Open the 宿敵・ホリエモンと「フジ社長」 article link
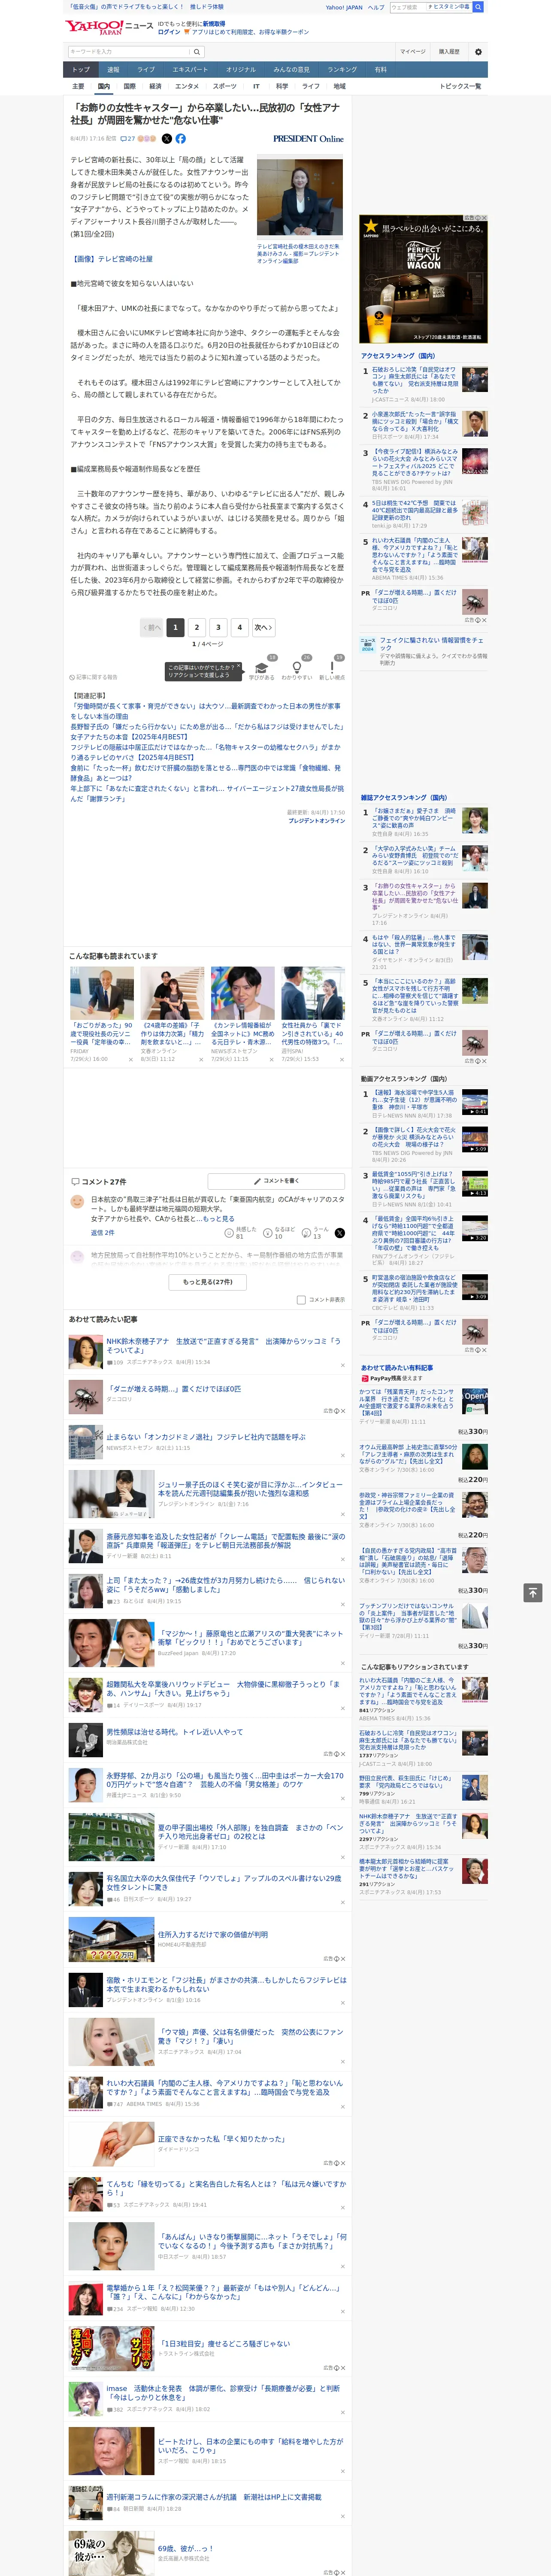 pyautogui.click(x=226, y=1984)
